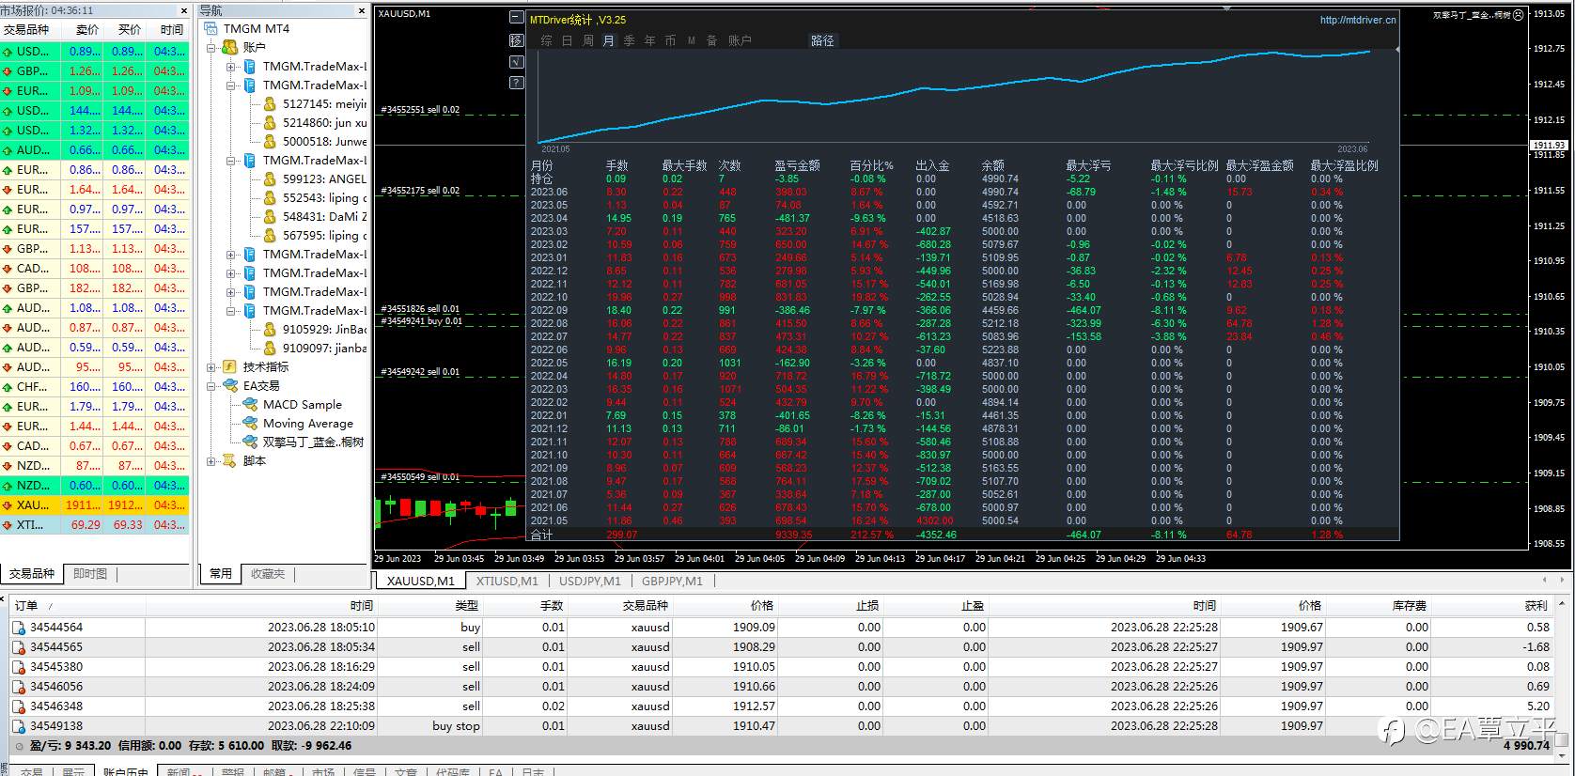Expand the 脚本 scripts node

click(211, 460)
